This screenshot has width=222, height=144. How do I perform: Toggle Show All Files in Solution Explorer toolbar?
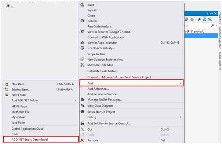click(192, 19)
